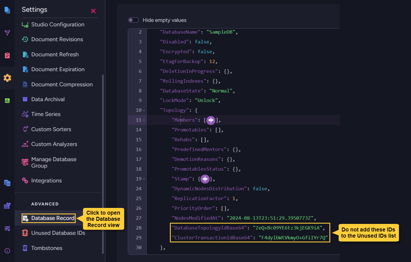Click the Tombstones icon
This screenshot has height=262, width=411.
point(25,248)
